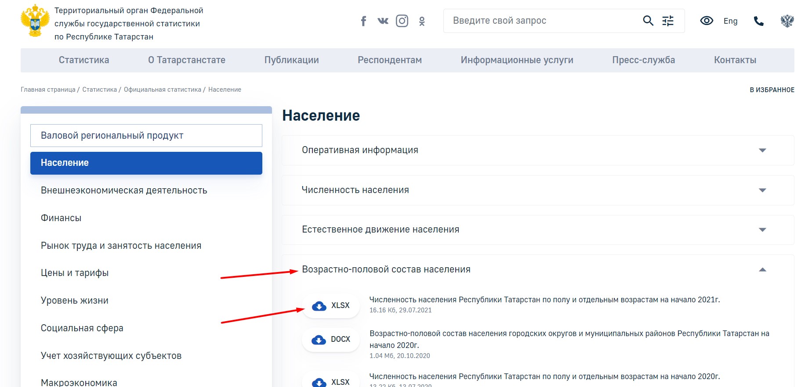Open the Пресс-служба menu

click(644, 60)
